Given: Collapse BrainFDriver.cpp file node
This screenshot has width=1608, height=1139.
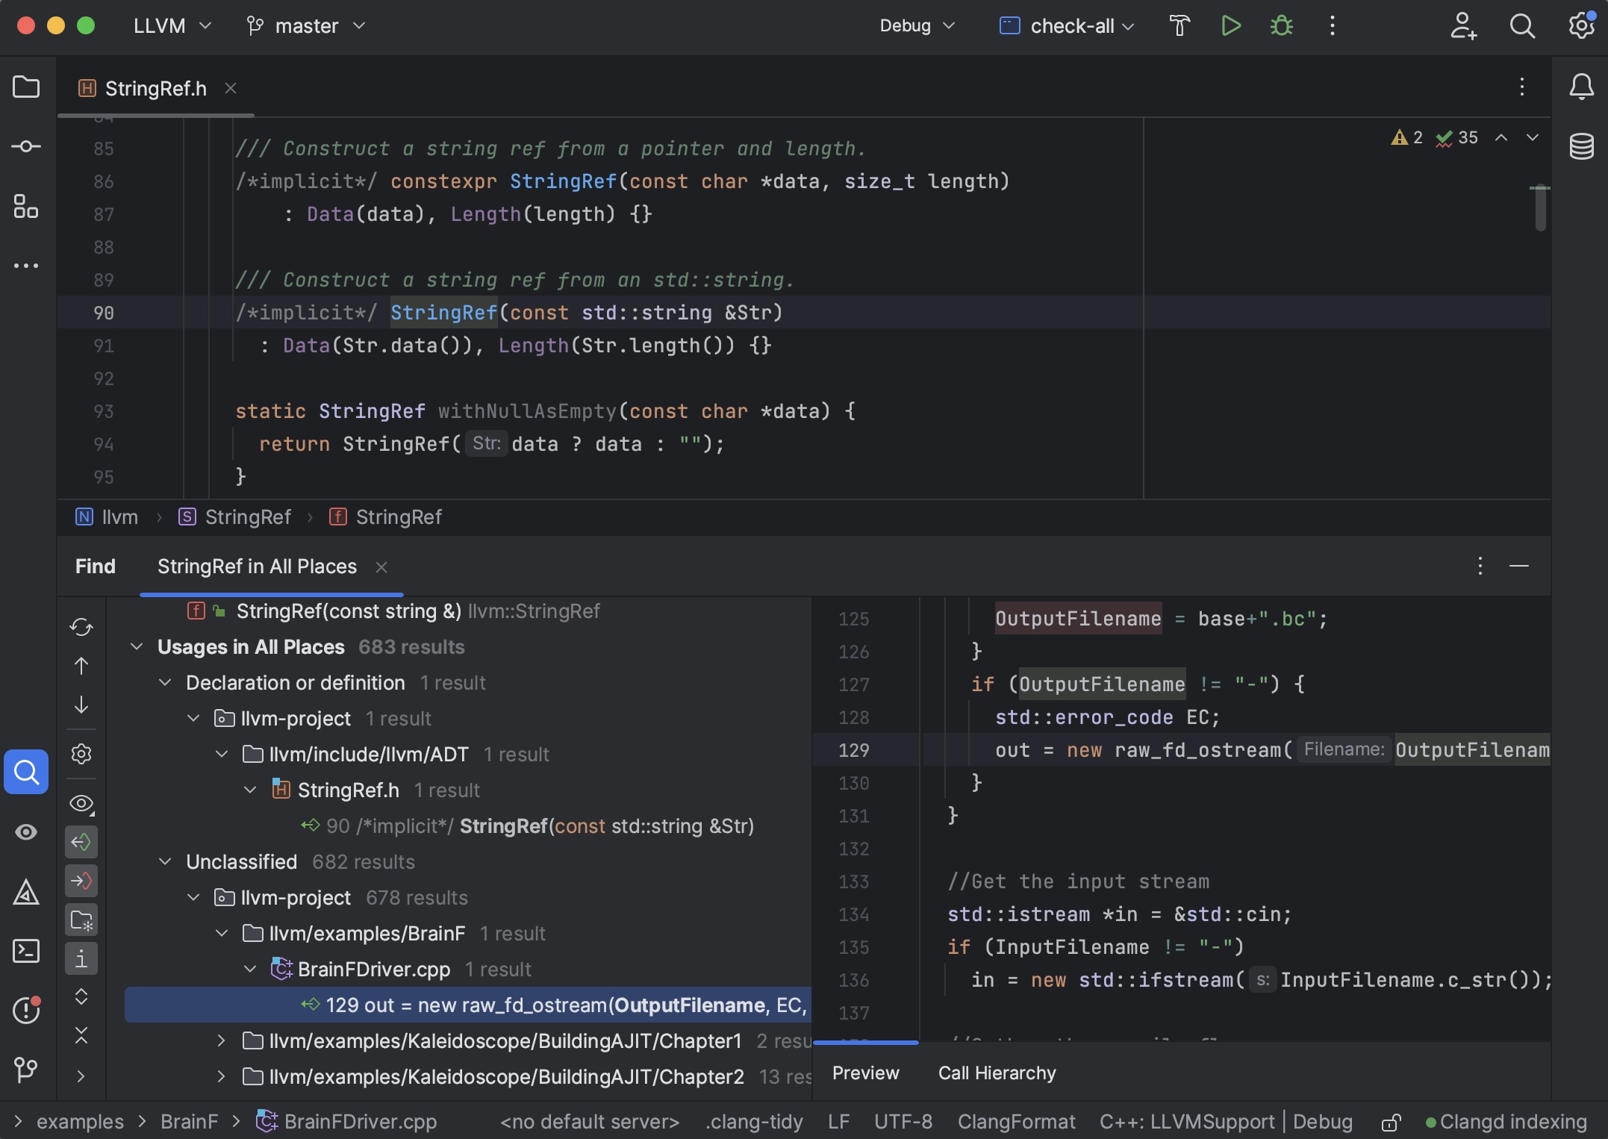Looking at the screenshot, I should 250,970.
